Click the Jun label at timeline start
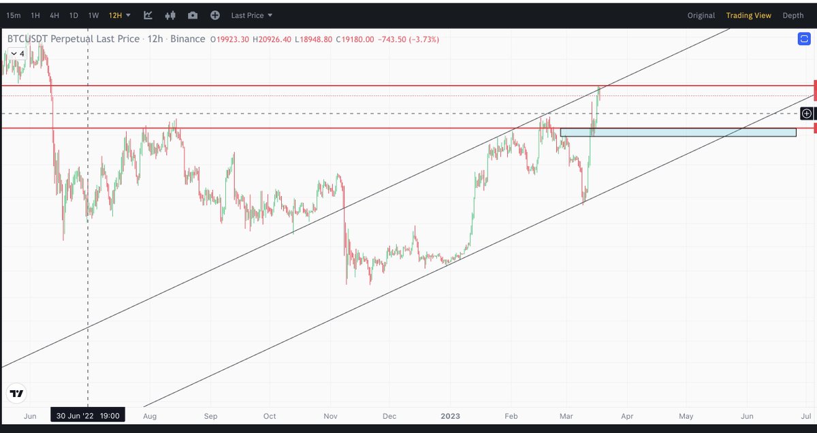 point(30,415)
